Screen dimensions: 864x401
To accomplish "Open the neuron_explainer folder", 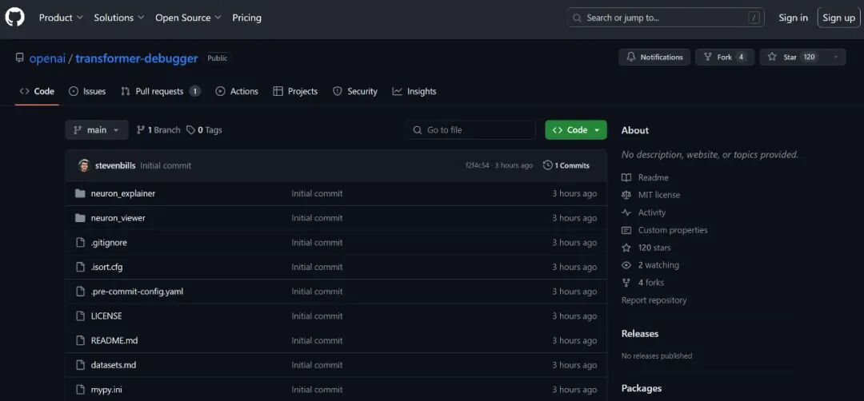I will tap(123, 193).
